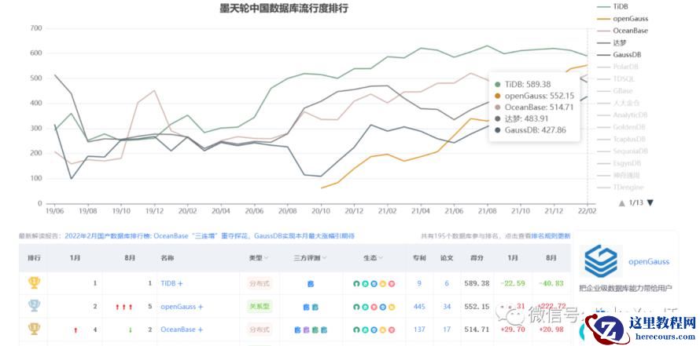Open OceanBase paper count 17
Viewport: 700px width, 346px height.
tap(447, 330)
